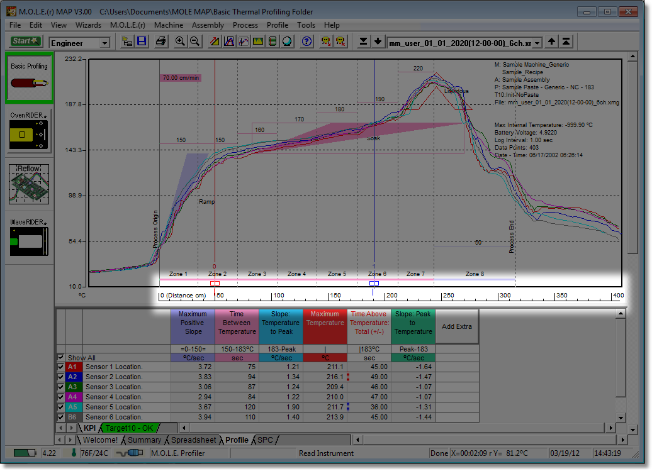
Task: Click the slope tool toolbar icon
Action: tap(215, 42)
